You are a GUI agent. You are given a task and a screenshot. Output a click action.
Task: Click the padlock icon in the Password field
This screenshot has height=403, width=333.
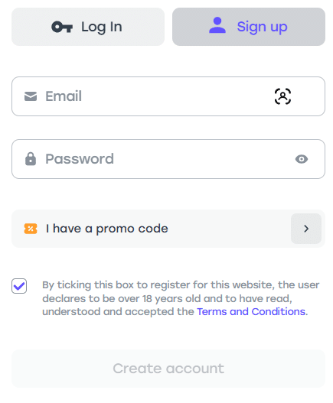point(31,159)
